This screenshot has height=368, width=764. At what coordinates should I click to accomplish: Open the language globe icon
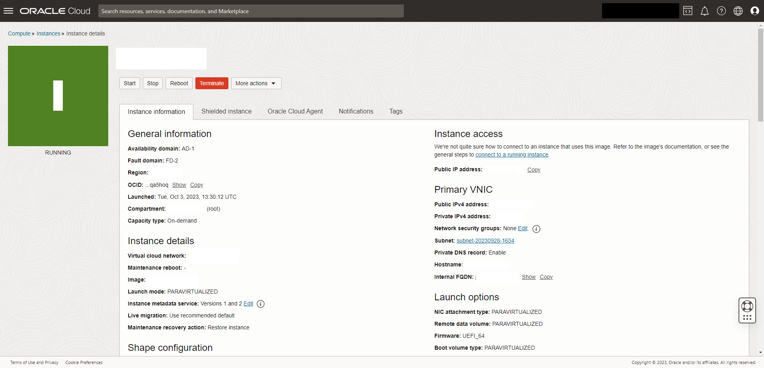pos(738,11)
